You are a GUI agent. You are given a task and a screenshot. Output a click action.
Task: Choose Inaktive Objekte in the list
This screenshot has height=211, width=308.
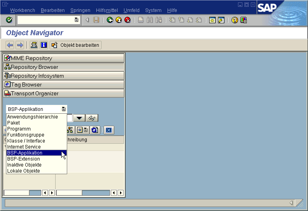(36, 165)
